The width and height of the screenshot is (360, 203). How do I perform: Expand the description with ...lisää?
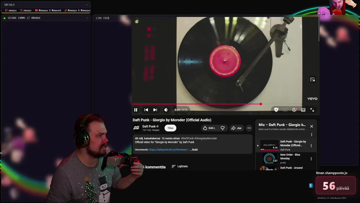click(x=194, y=150)
